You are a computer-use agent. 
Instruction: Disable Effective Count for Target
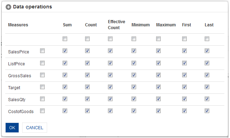[x=110, y=87]
